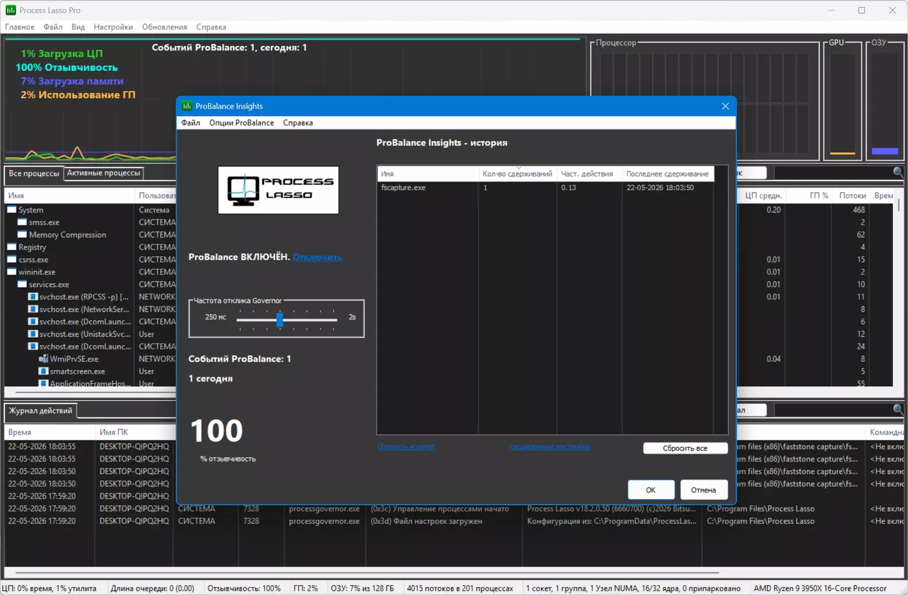Sort process list by Имя column
The image size is (908, 595).
[x=69, y=196]
